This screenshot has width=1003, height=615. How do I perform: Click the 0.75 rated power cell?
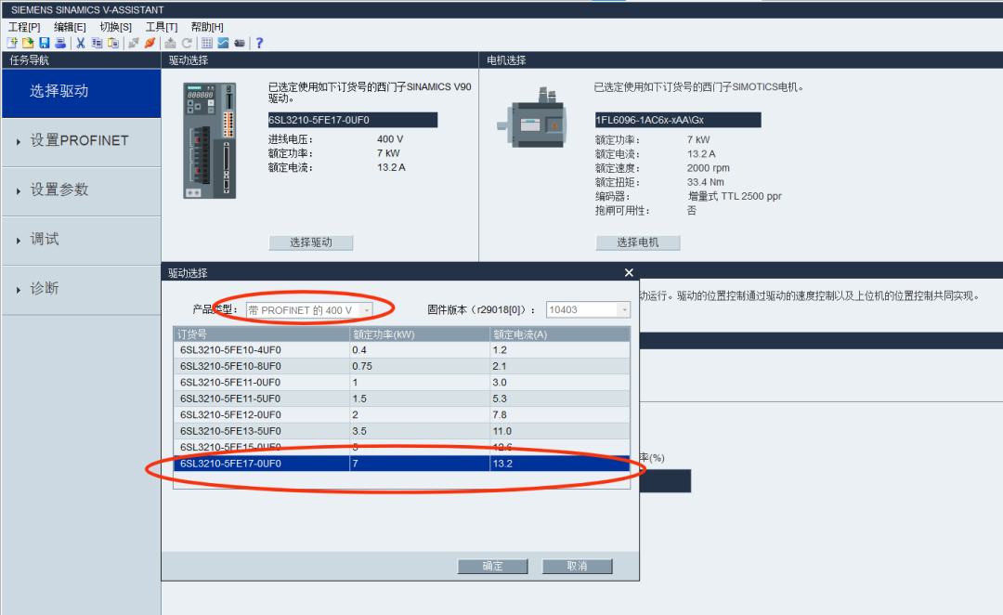tap(420, 366)
